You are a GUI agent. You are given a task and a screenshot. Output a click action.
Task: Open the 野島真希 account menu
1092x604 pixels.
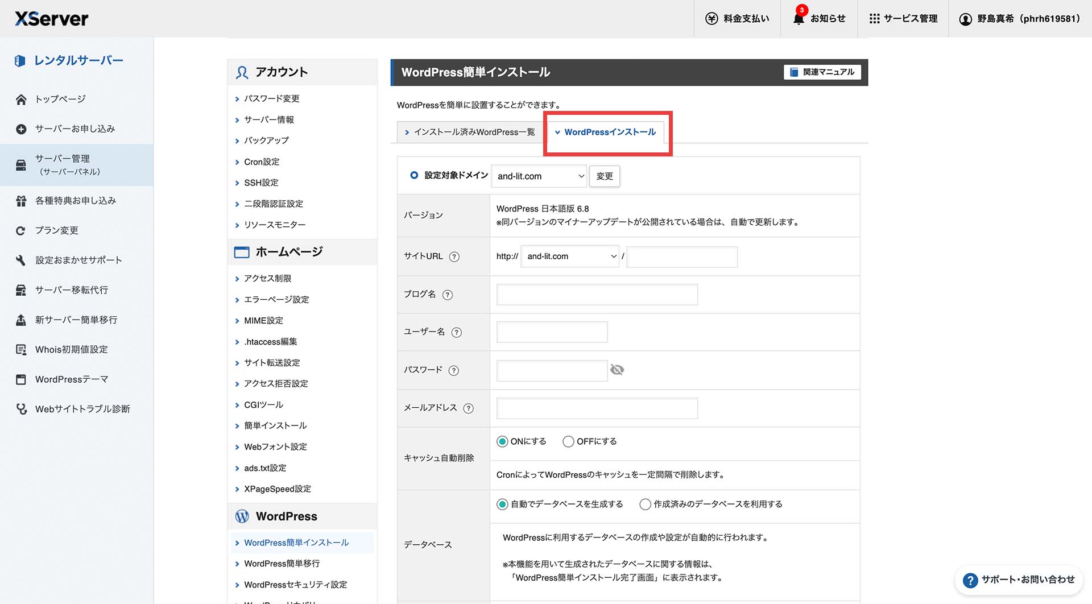[x=1020, y=19]
